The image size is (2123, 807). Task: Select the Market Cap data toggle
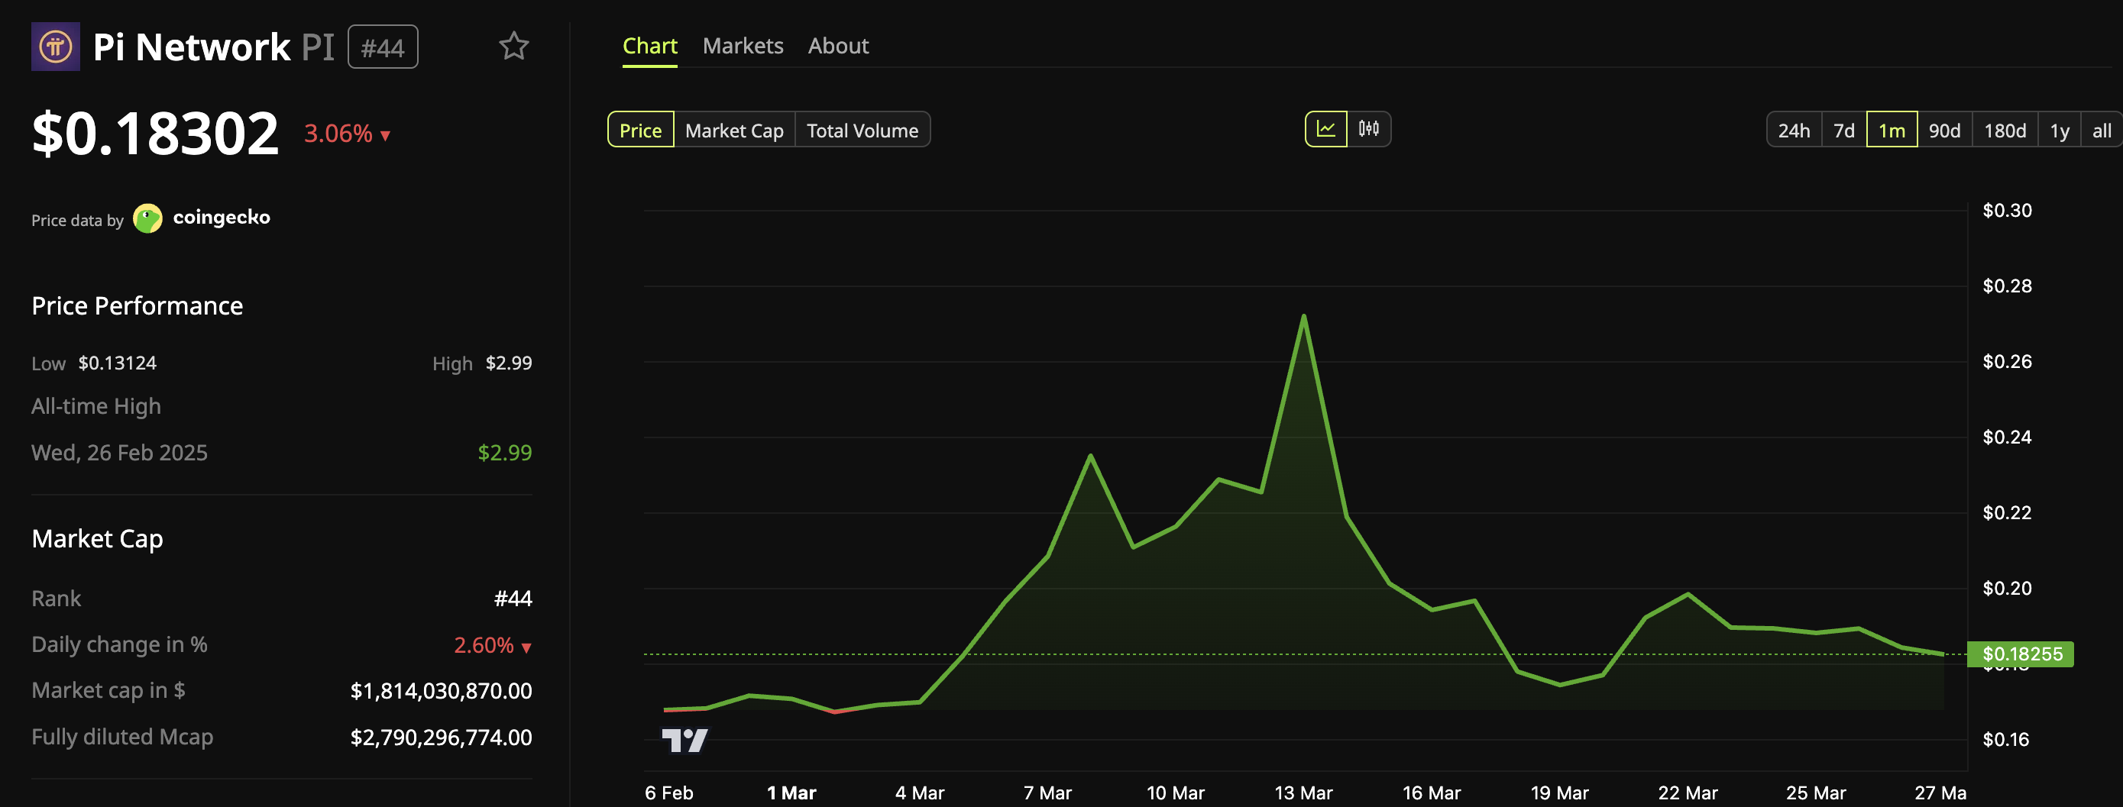(734, 130)
